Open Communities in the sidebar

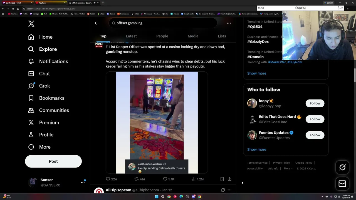click(48, 110)
